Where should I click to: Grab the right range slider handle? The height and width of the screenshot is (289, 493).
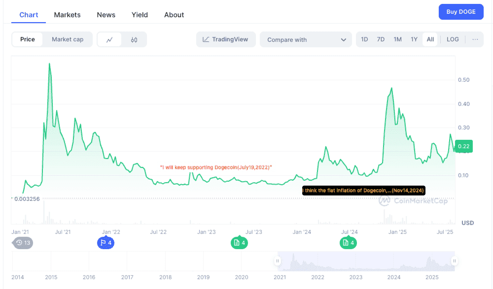coord(455,261)
